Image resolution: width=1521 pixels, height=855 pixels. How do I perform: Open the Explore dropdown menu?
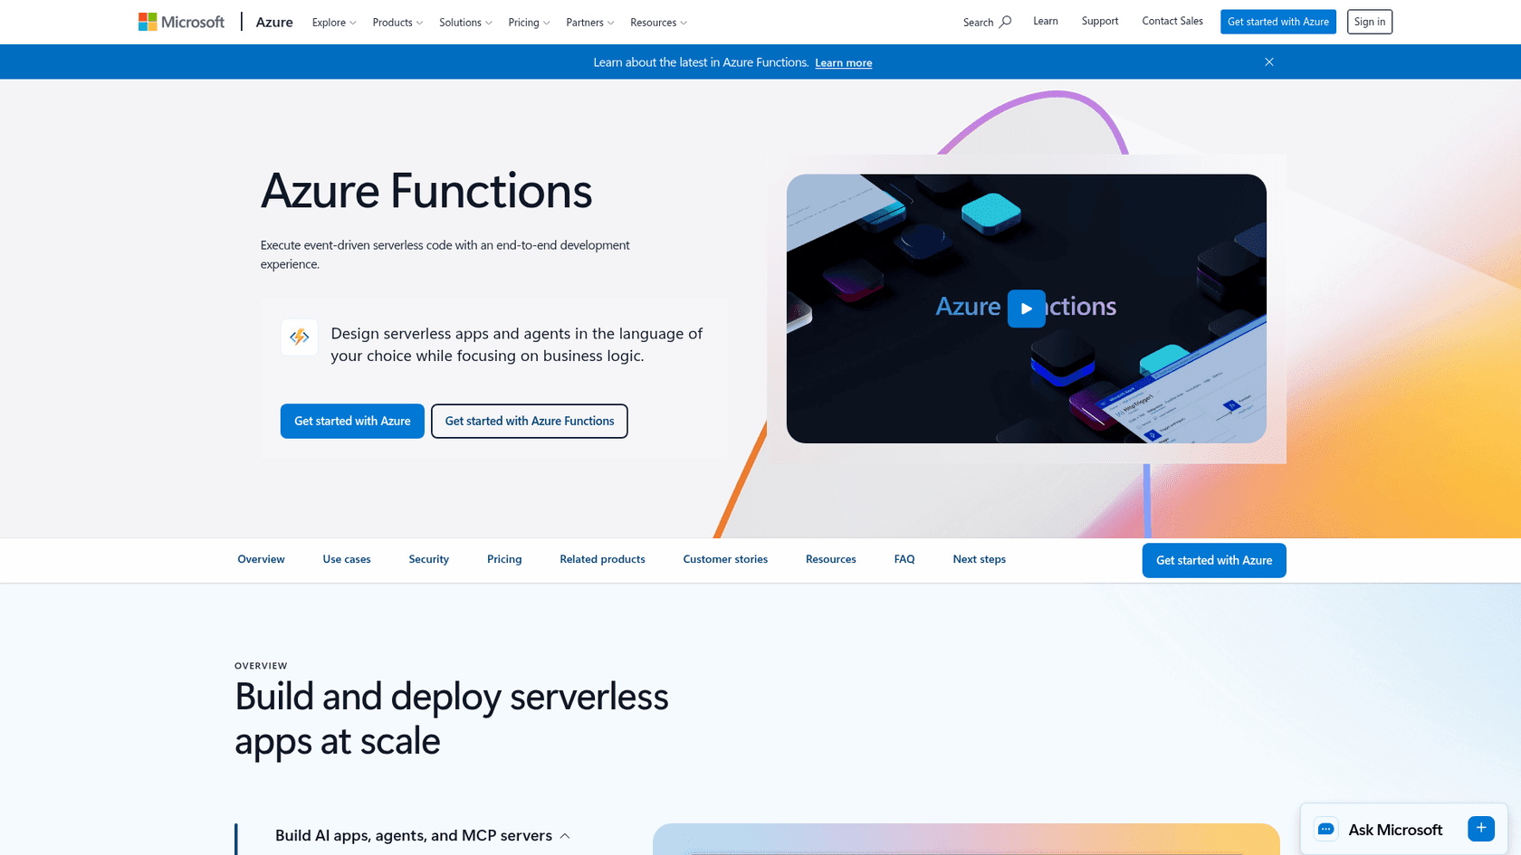pos(334,23)
